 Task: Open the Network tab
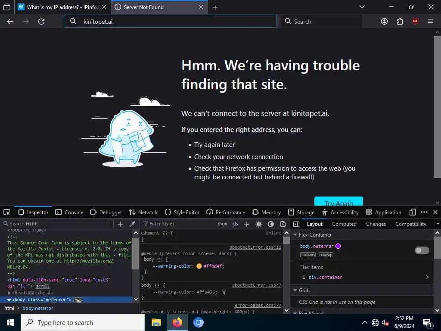click(x=143, y=212)
